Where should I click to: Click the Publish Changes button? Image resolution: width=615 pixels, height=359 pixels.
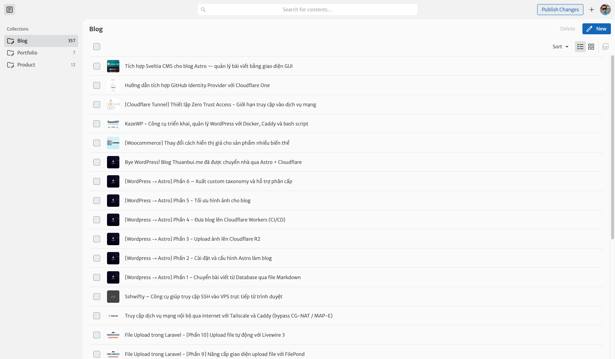click(560, 10)
